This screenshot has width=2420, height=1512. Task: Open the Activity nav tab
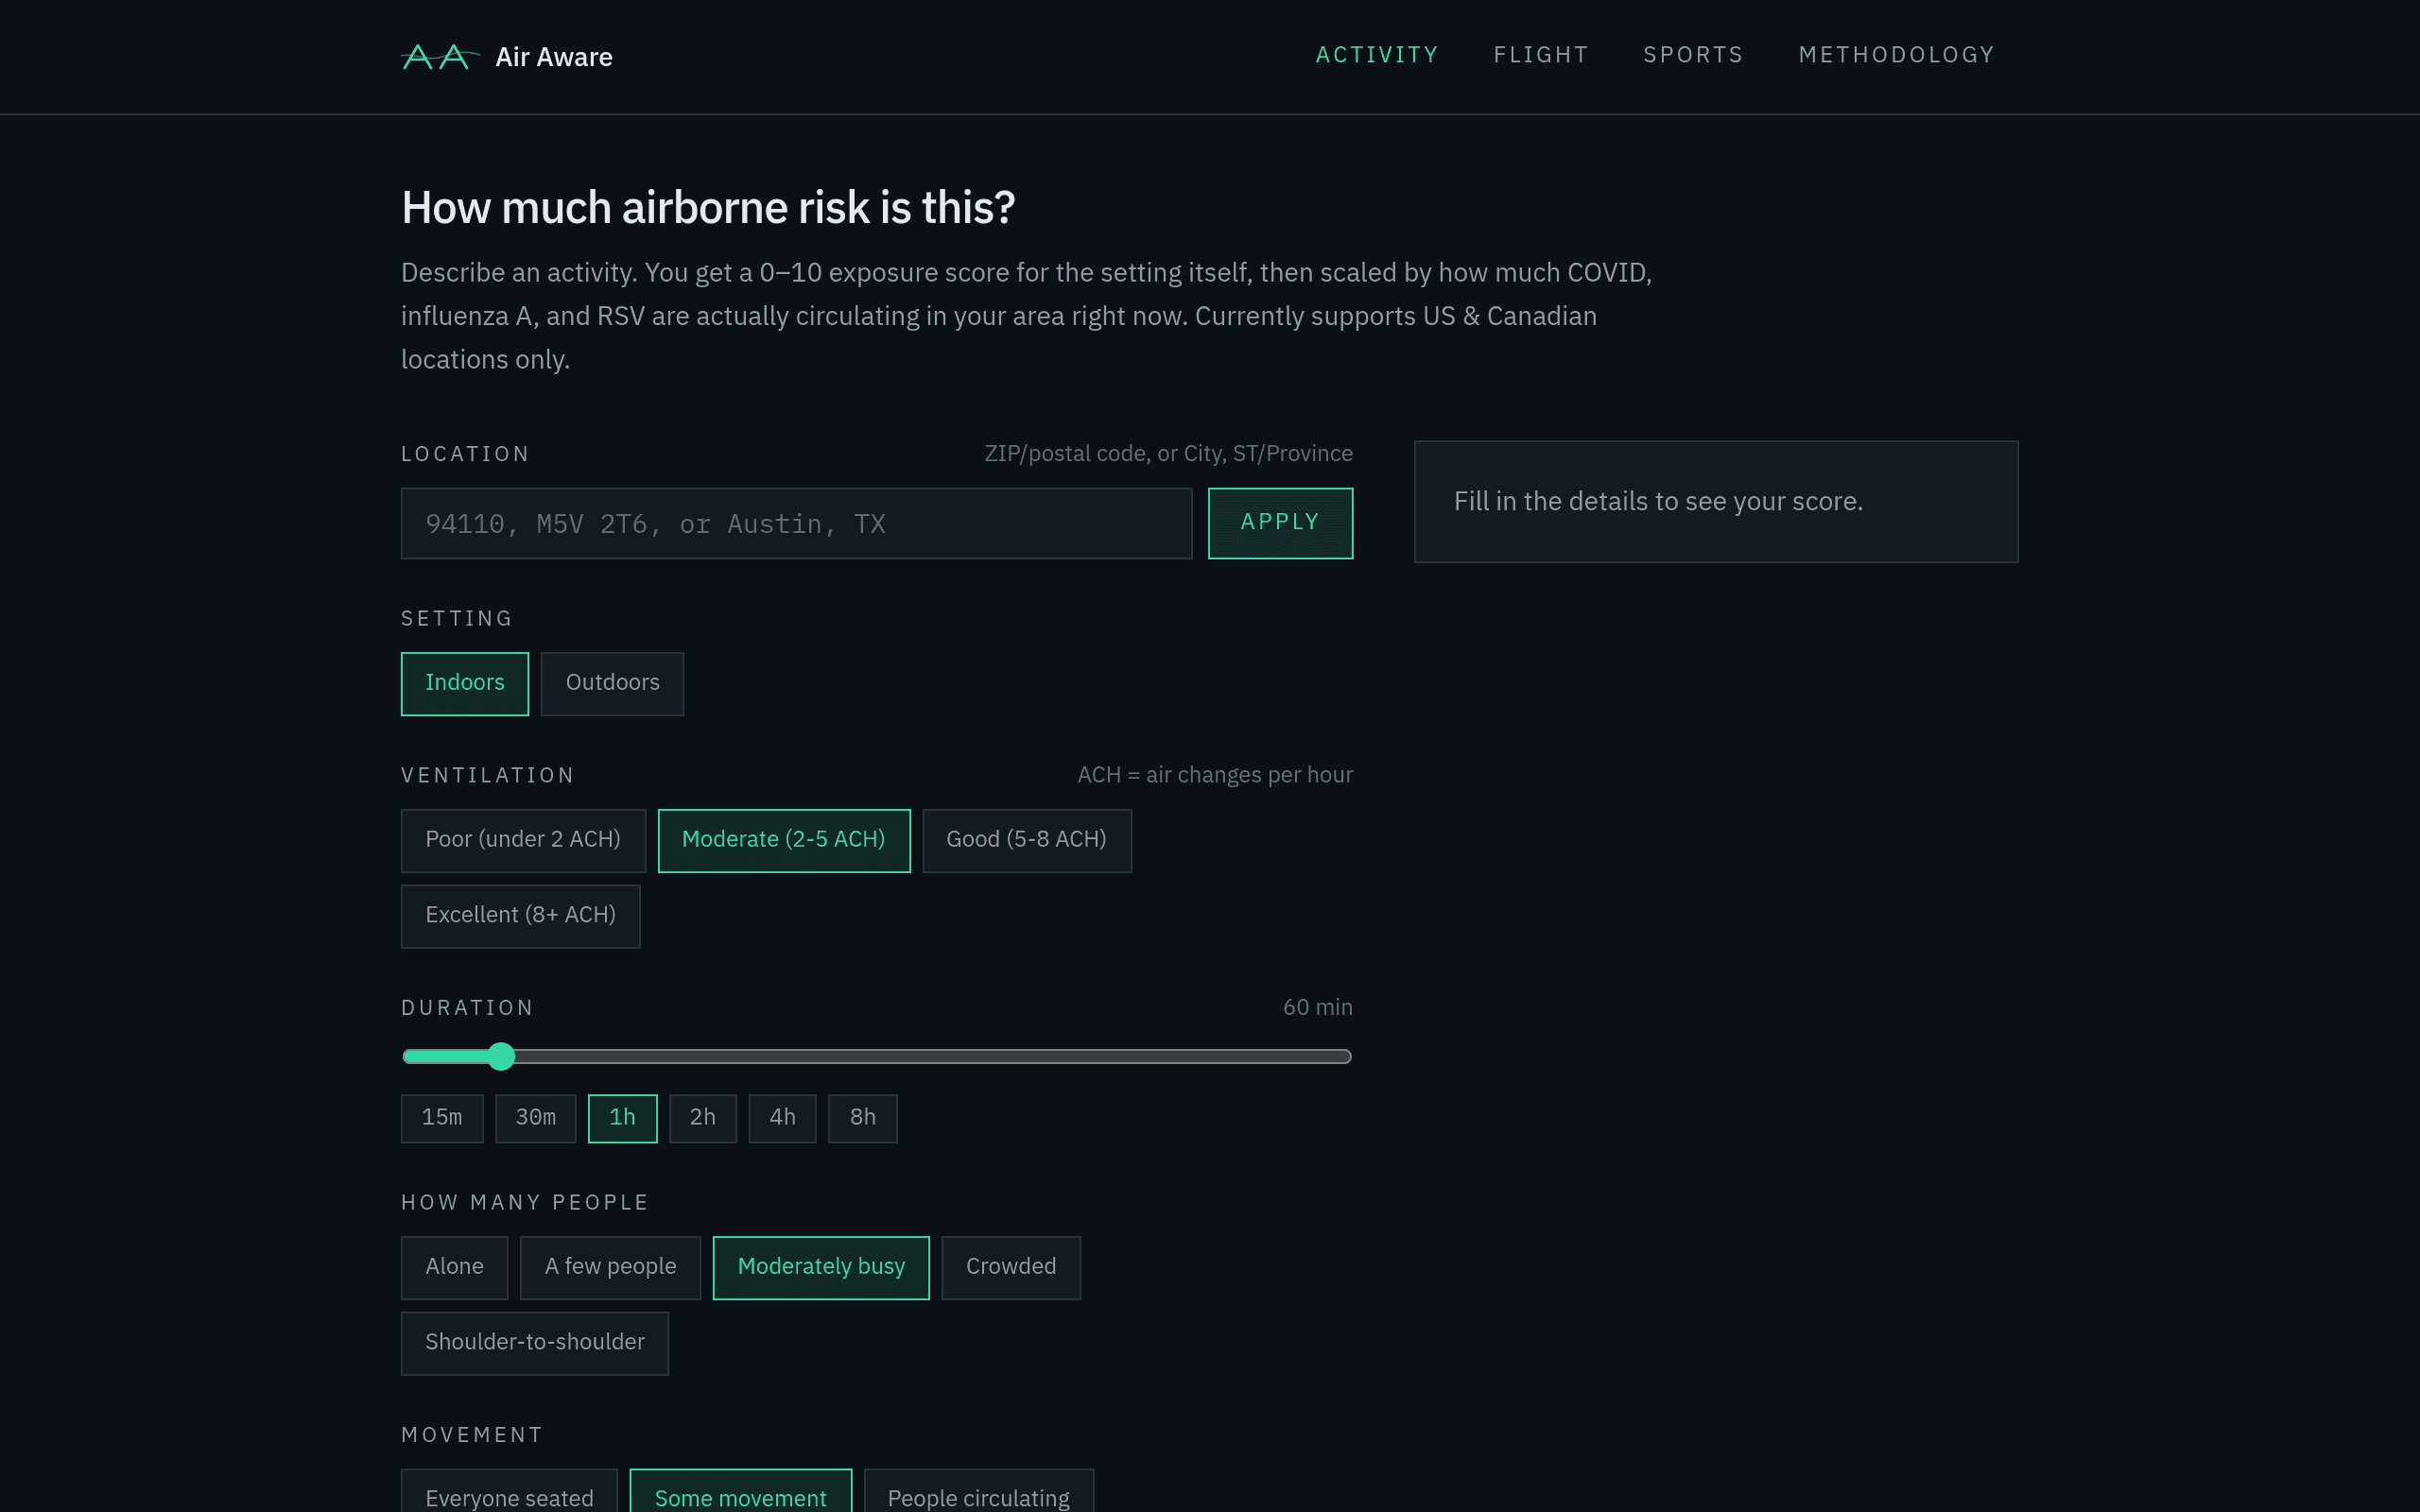pyautogui.click(x=1377, y=55)
